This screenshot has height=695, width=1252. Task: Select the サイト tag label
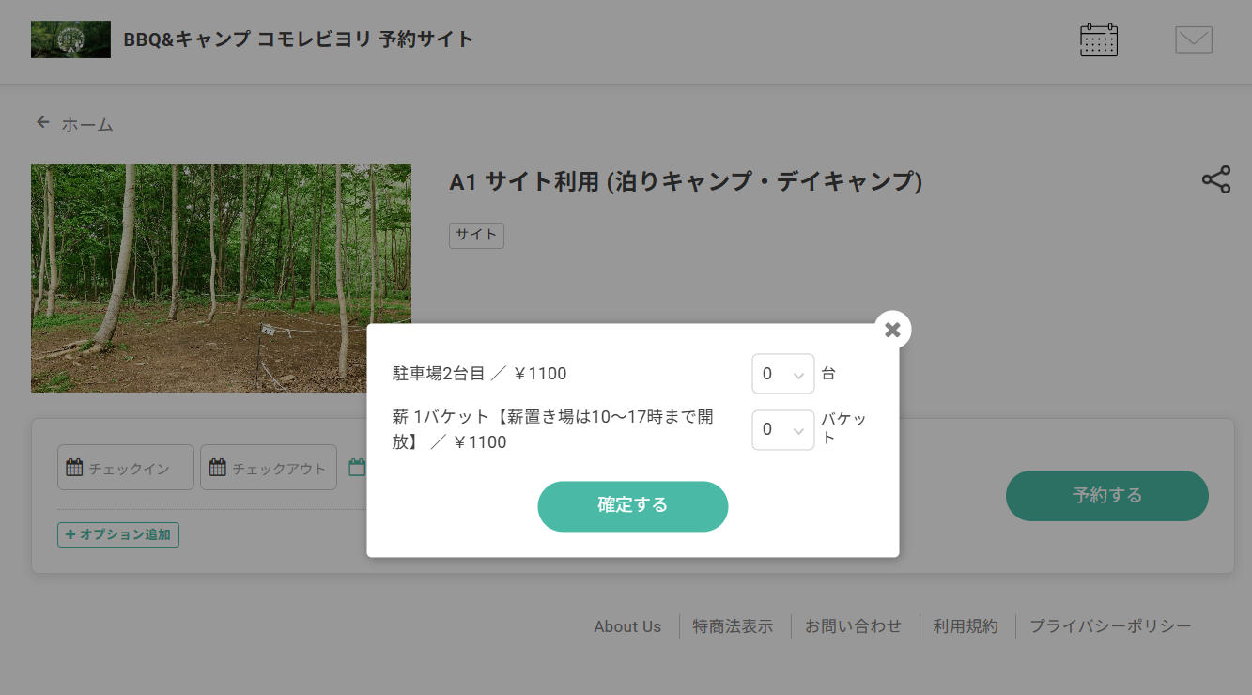(476, 235)
